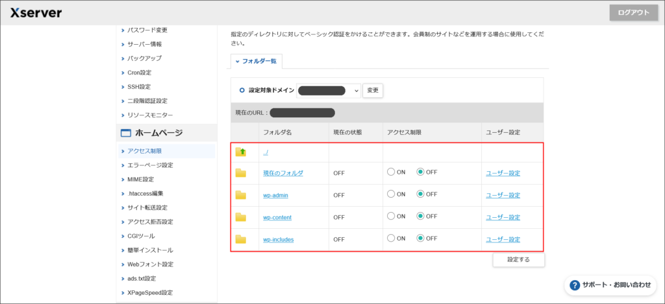Click the 変更 button
This screenshot has height=304, width=665.
tap(373, 91)
